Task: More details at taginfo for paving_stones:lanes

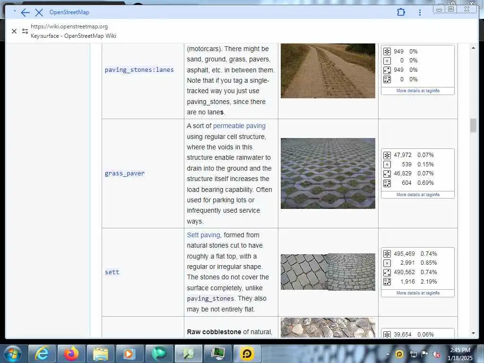Action: coord(418,91)
